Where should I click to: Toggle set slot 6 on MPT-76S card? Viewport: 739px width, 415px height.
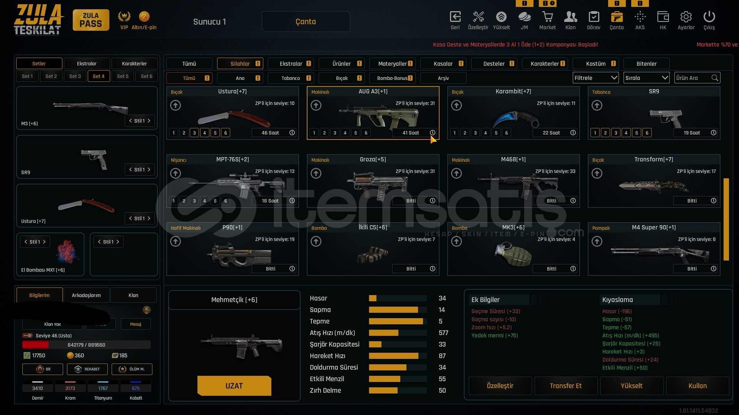point(226,201)
